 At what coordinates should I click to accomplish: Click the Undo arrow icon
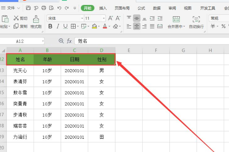[x=59, y=8]
